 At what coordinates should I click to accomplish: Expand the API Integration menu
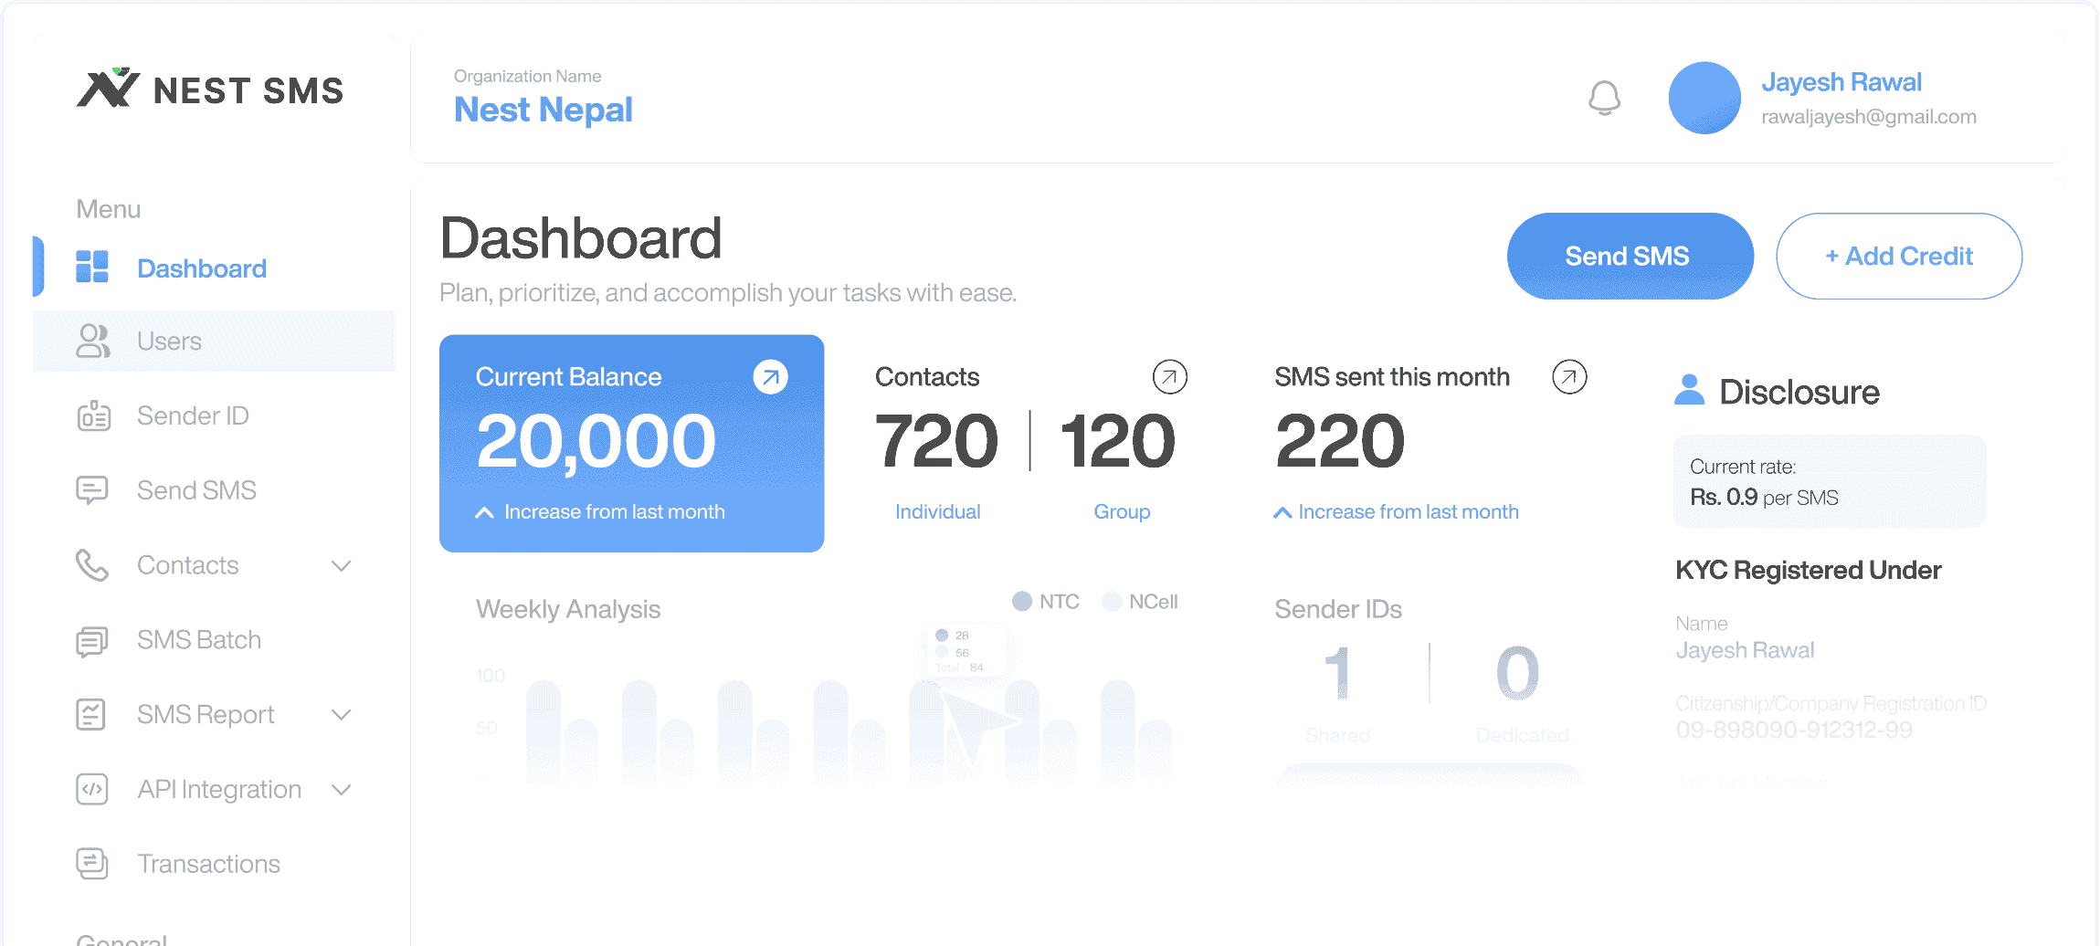pos(342,789)
